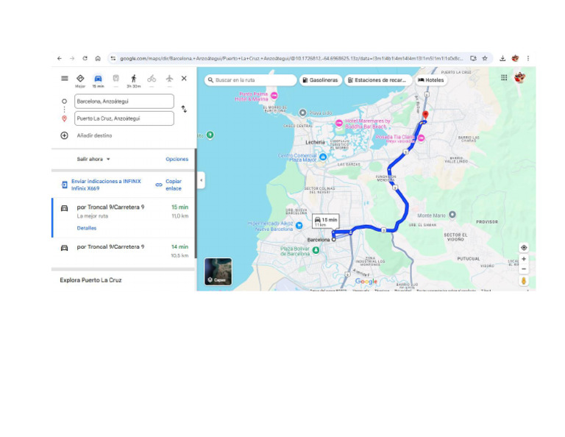Edit the destination field Puerto La Cruz

point(124,118)
